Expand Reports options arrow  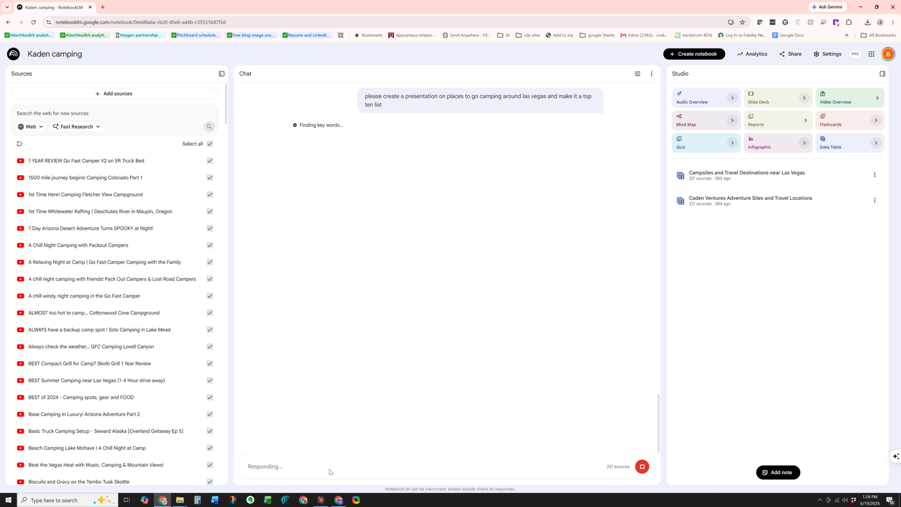click(805, 121)
